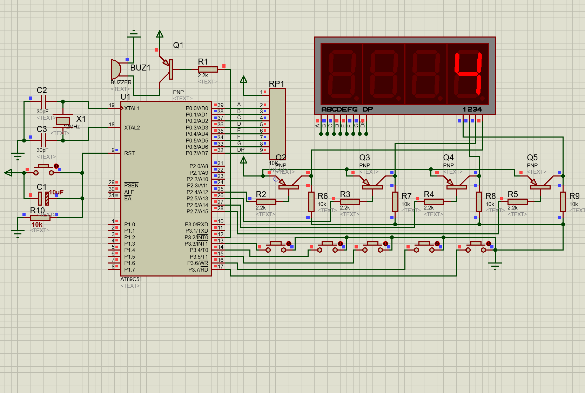The width and height of the screenshot is (585, 393).
Task: Select the ground symbol near the pushbutton row
Action: [x=495, y=265]
